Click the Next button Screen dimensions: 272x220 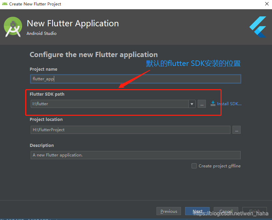[x=197, y=211]
